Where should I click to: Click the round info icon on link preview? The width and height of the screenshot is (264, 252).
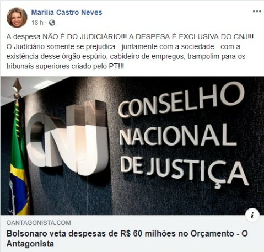pos(252,215)
